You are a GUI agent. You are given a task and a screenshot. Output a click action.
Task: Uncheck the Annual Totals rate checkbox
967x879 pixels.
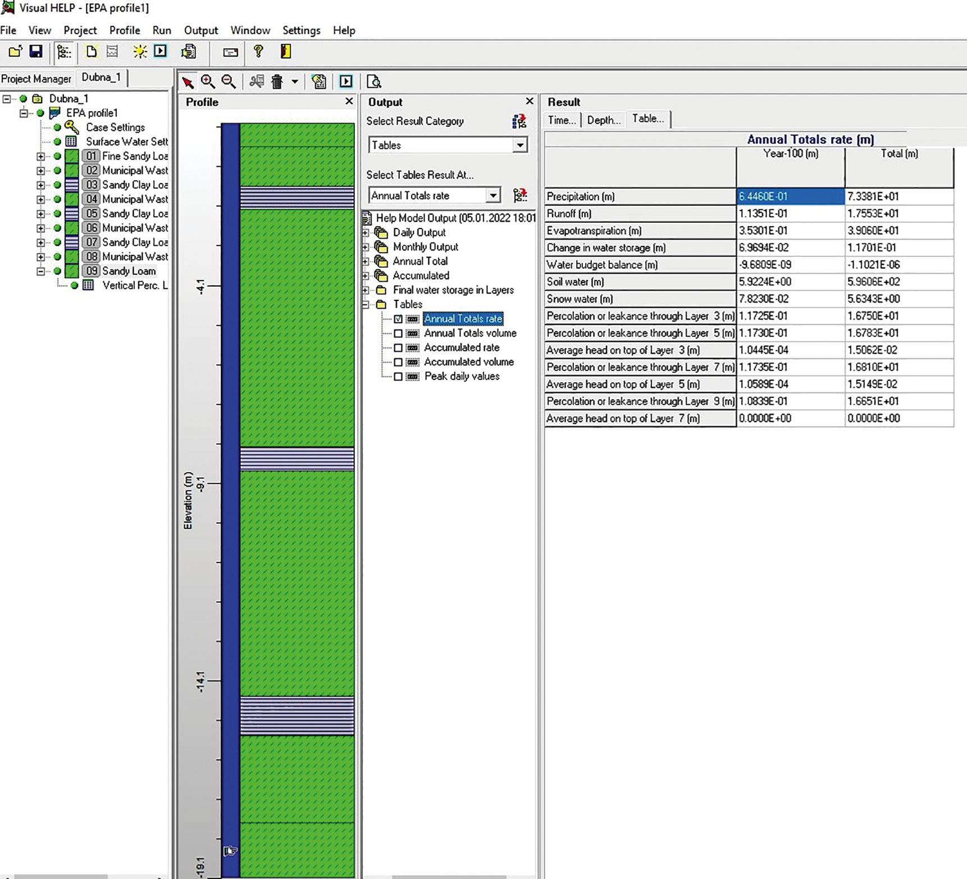point(398,319)
